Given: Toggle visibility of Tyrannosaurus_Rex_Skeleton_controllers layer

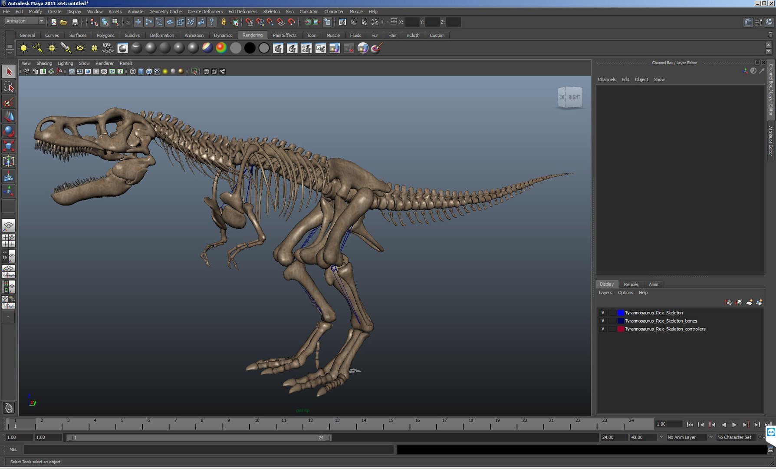Looking at the screenshot, I should point(602,329).
